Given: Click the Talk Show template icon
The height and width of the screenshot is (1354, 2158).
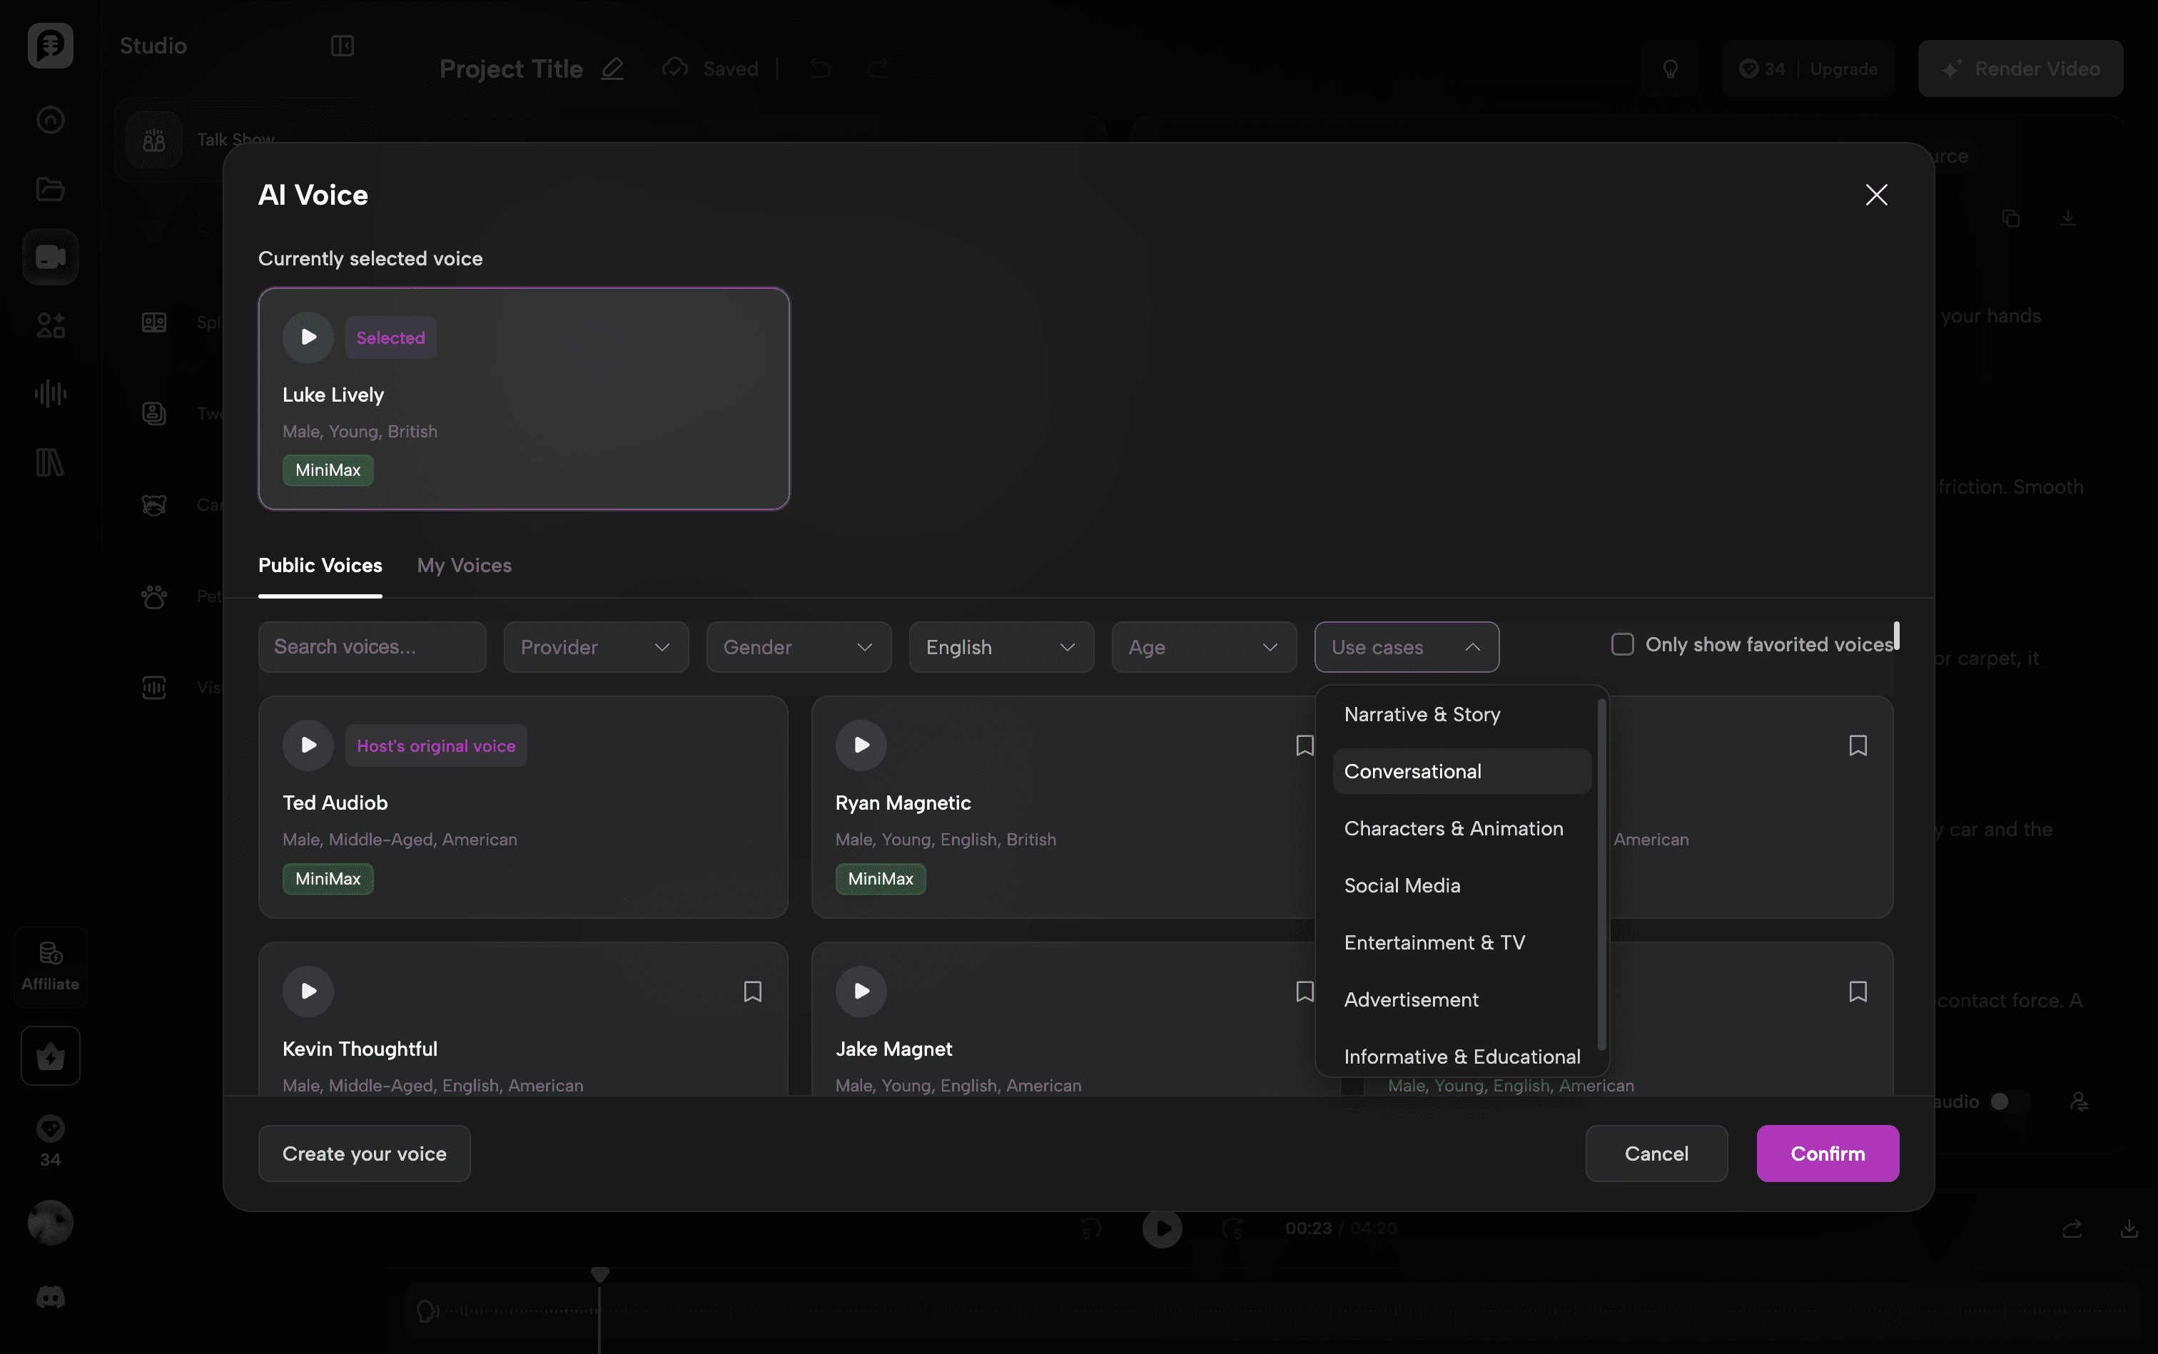Looking at the screenshot, I should point(154,140).
